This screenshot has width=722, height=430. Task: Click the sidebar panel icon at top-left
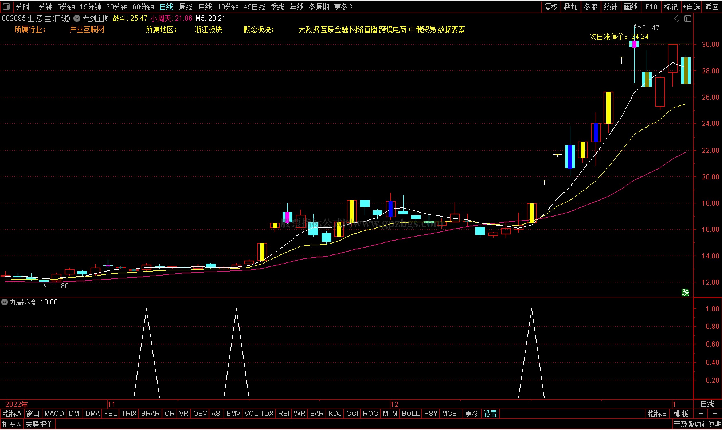coord(6,6)
